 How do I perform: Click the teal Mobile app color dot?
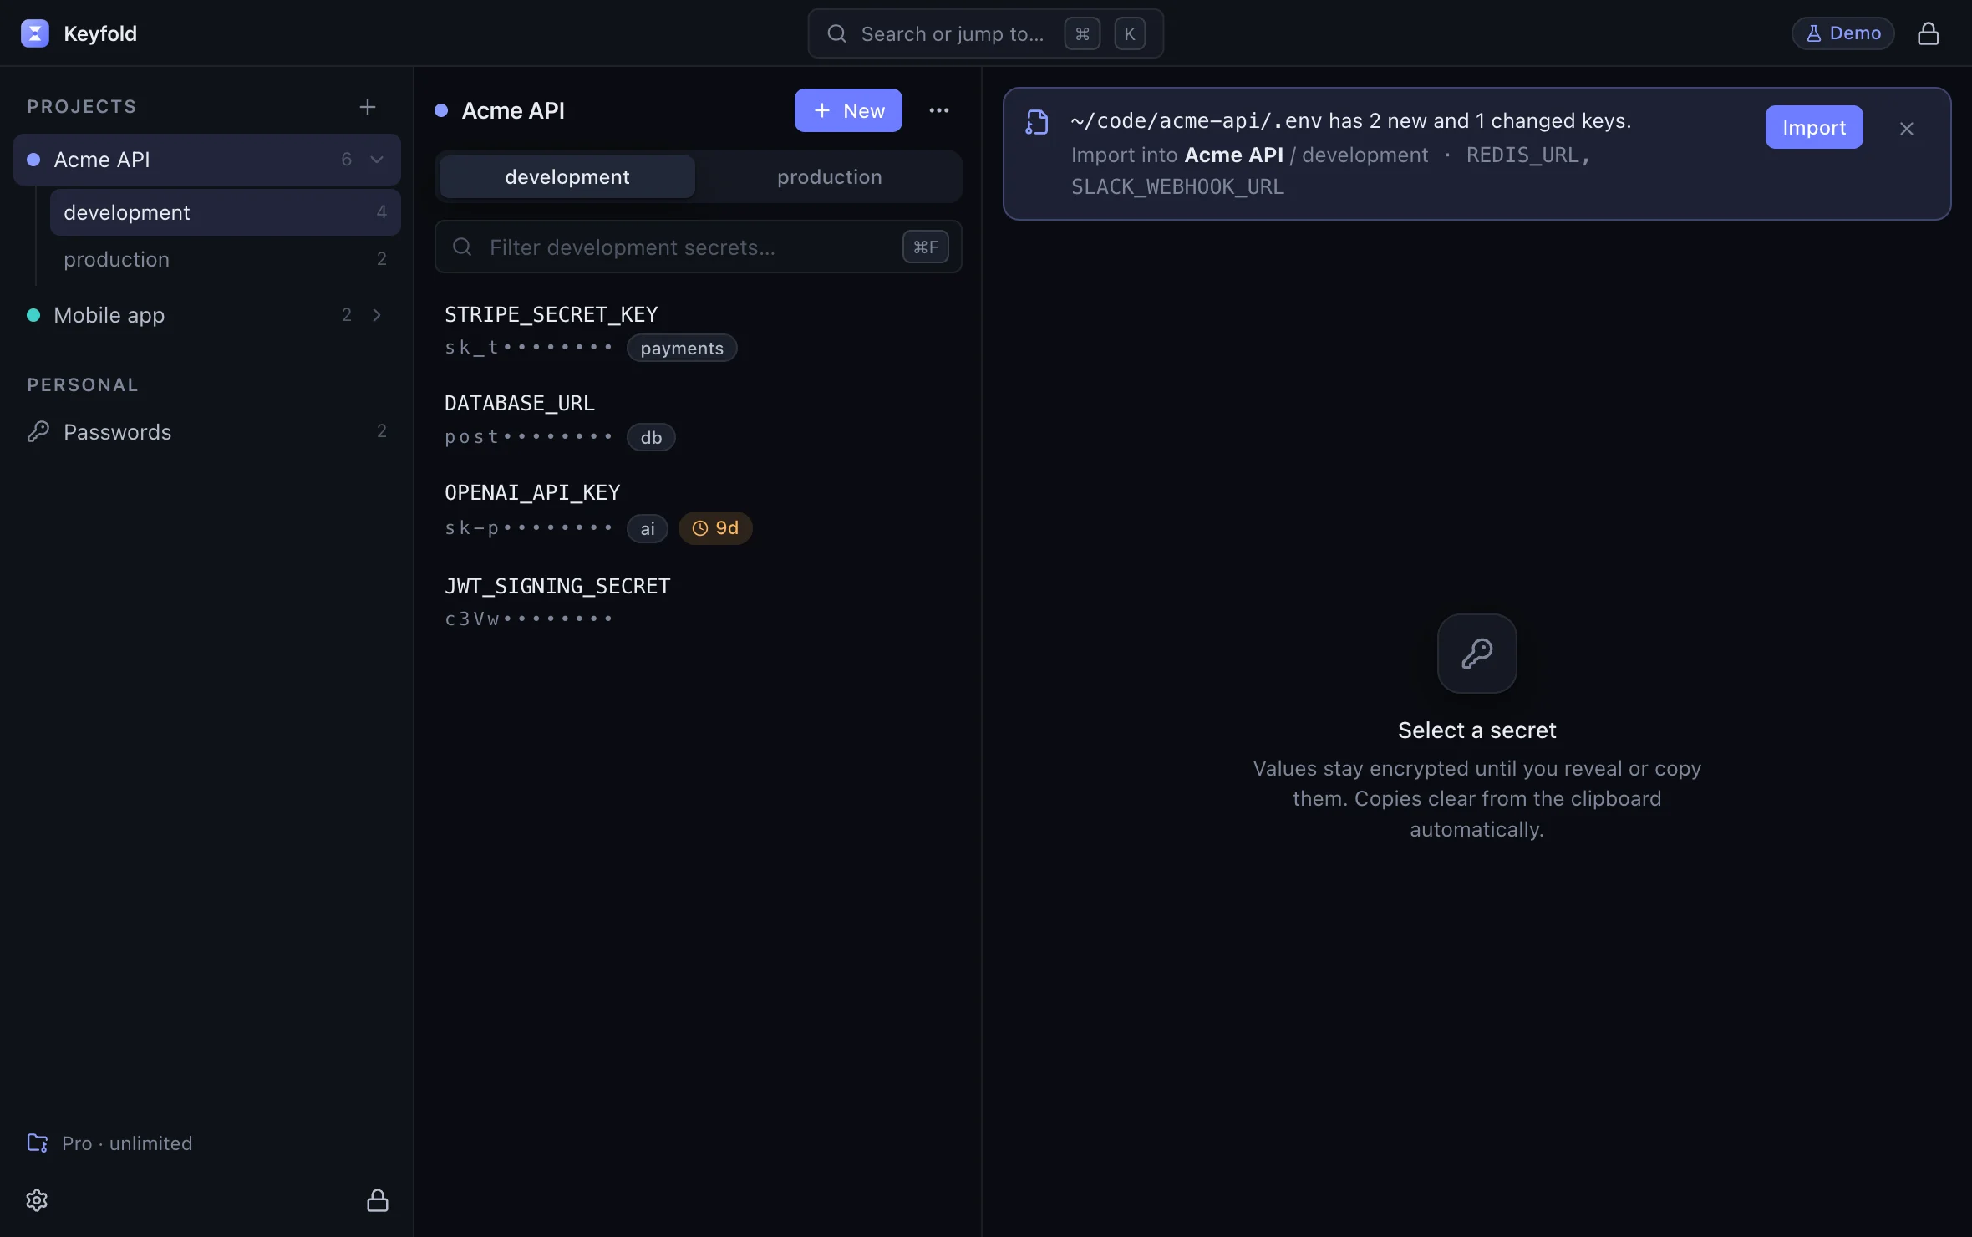33,315
